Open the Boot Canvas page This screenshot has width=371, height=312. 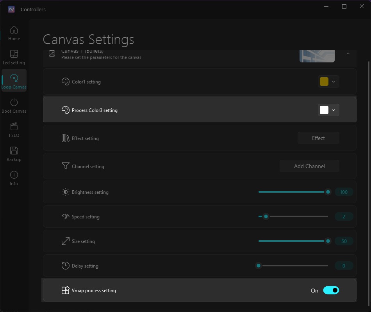(14, 106)
